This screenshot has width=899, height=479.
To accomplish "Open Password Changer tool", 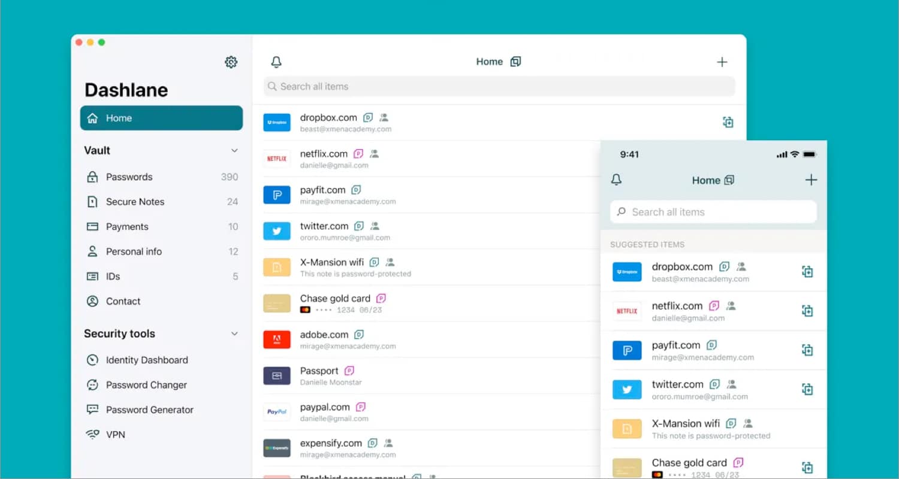I will point(161,385).
